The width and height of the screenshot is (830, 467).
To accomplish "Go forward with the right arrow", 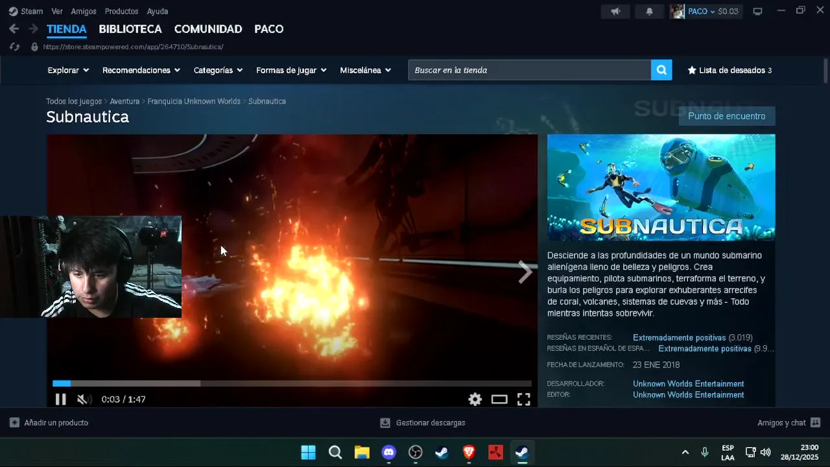I will pos(33,29).
